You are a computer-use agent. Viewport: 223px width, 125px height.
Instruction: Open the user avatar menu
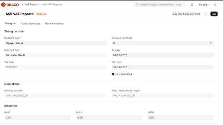(x=215, y=5)
